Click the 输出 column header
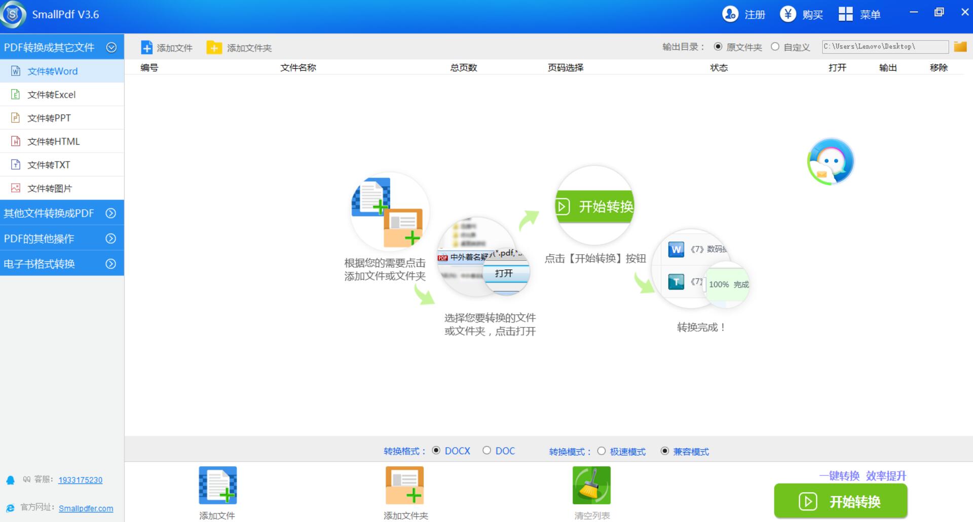This screenshot has height=522, width=973. (888, 67)
